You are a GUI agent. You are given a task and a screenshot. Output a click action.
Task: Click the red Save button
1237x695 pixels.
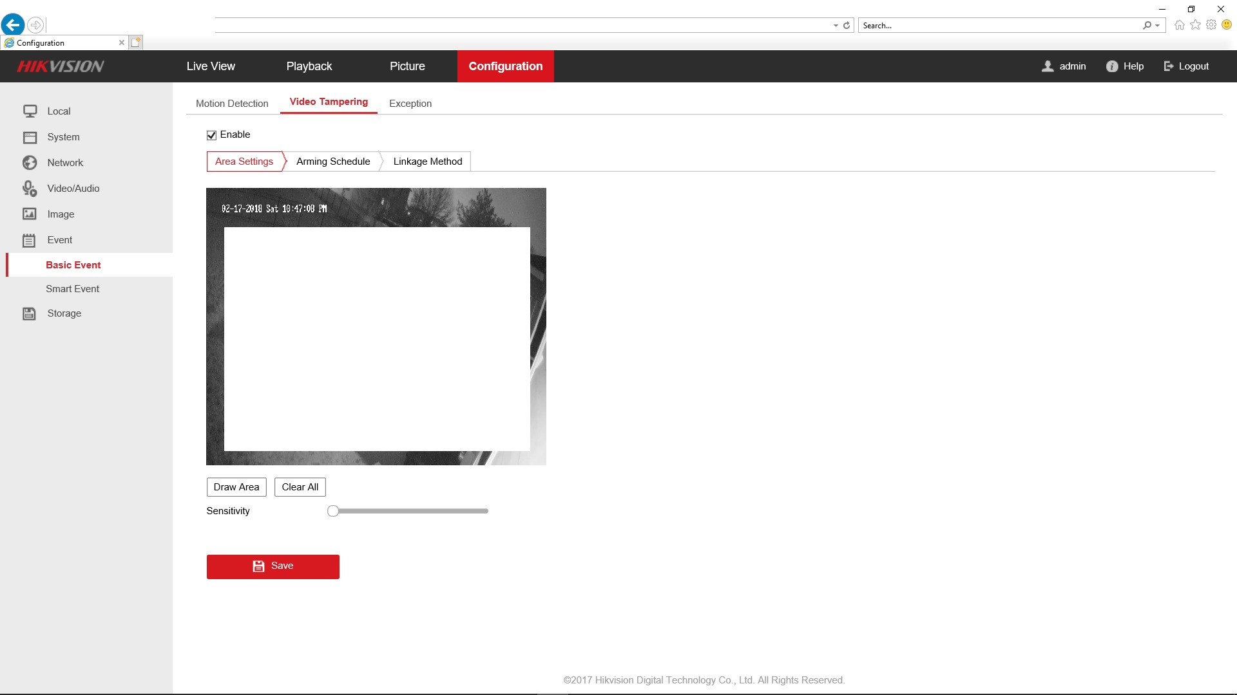[x=273, y=566]
